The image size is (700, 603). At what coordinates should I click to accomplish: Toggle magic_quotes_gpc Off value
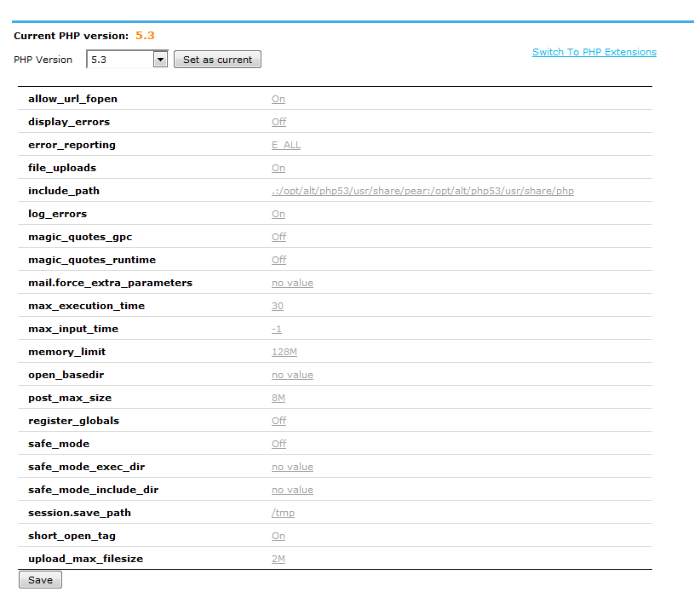pyautogui.click(x=278, y=237)
